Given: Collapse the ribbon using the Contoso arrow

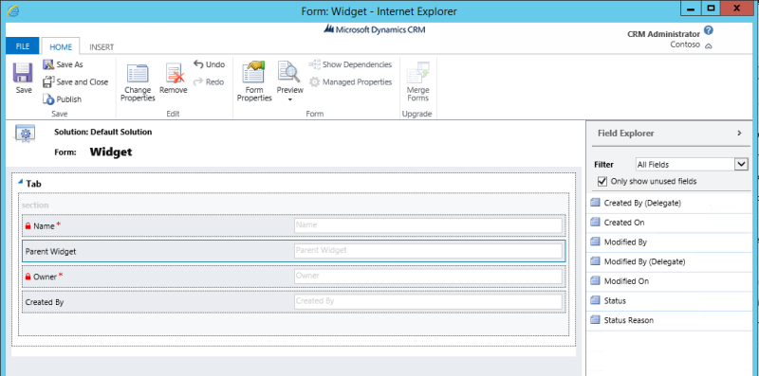Looking at the screenshot, I should pos(708,46).
